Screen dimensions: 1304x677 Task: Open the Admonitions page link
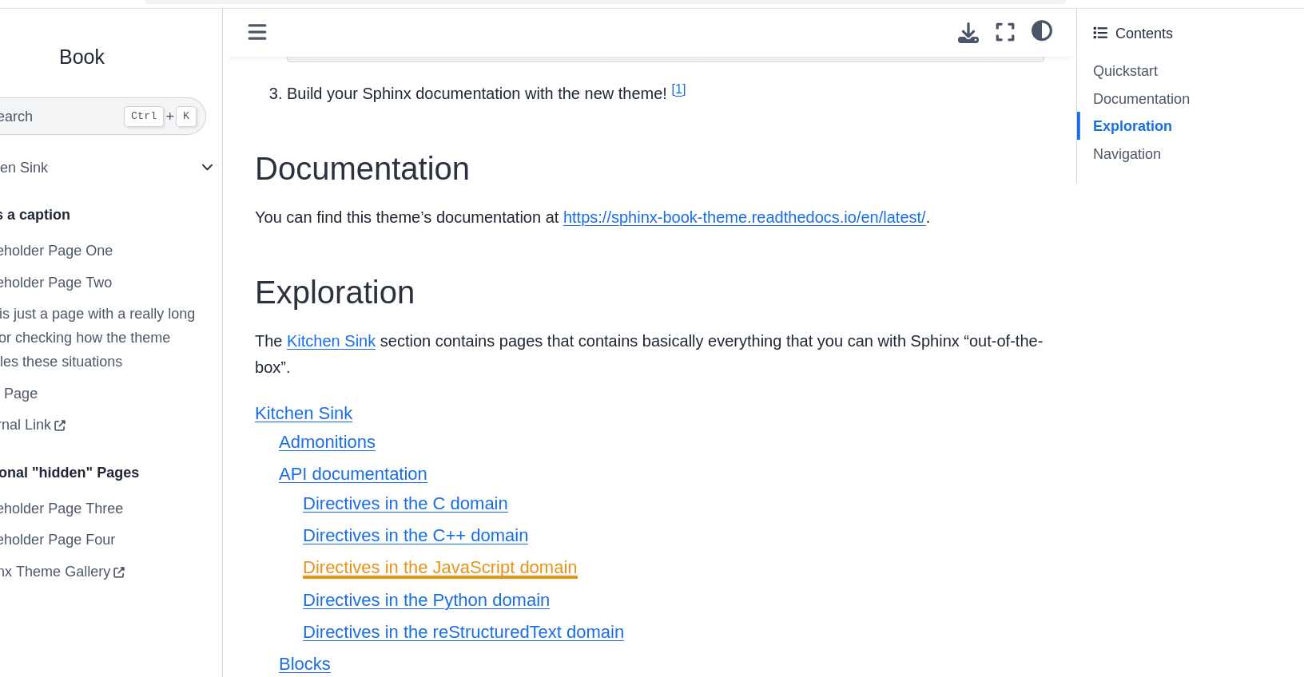327,442
